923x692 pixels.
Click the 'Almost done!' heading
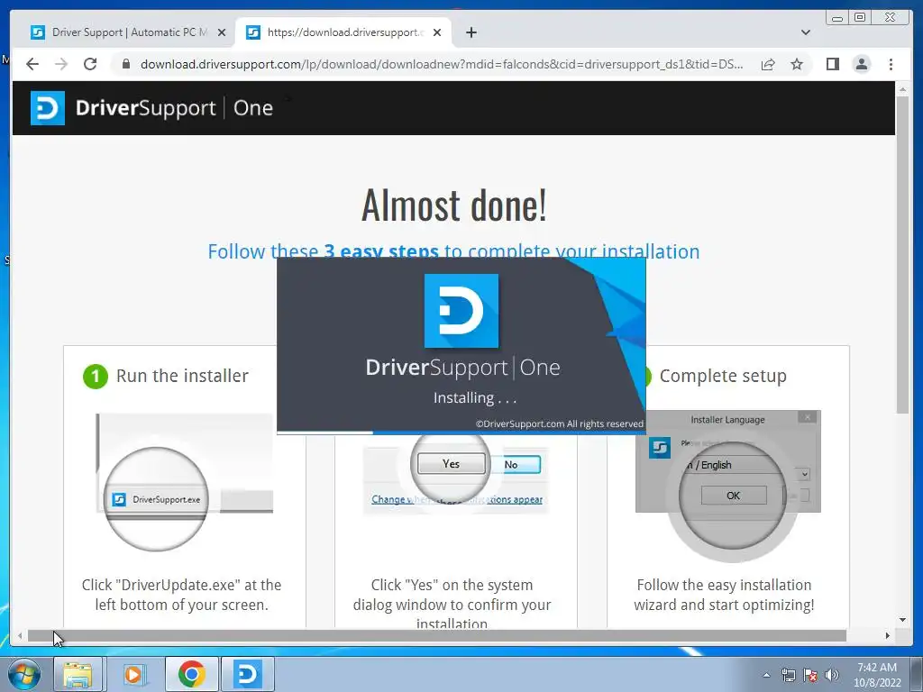[454, 205]
